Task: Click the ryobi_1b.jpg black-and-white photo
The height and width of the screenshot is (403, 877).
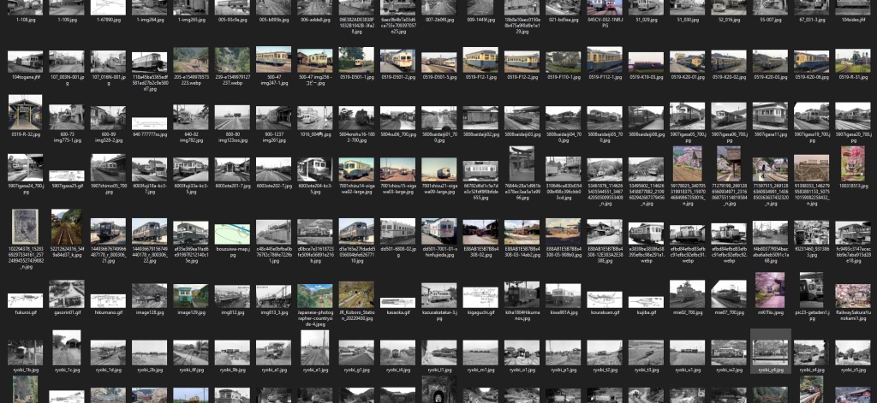Action: pos(26,353)
